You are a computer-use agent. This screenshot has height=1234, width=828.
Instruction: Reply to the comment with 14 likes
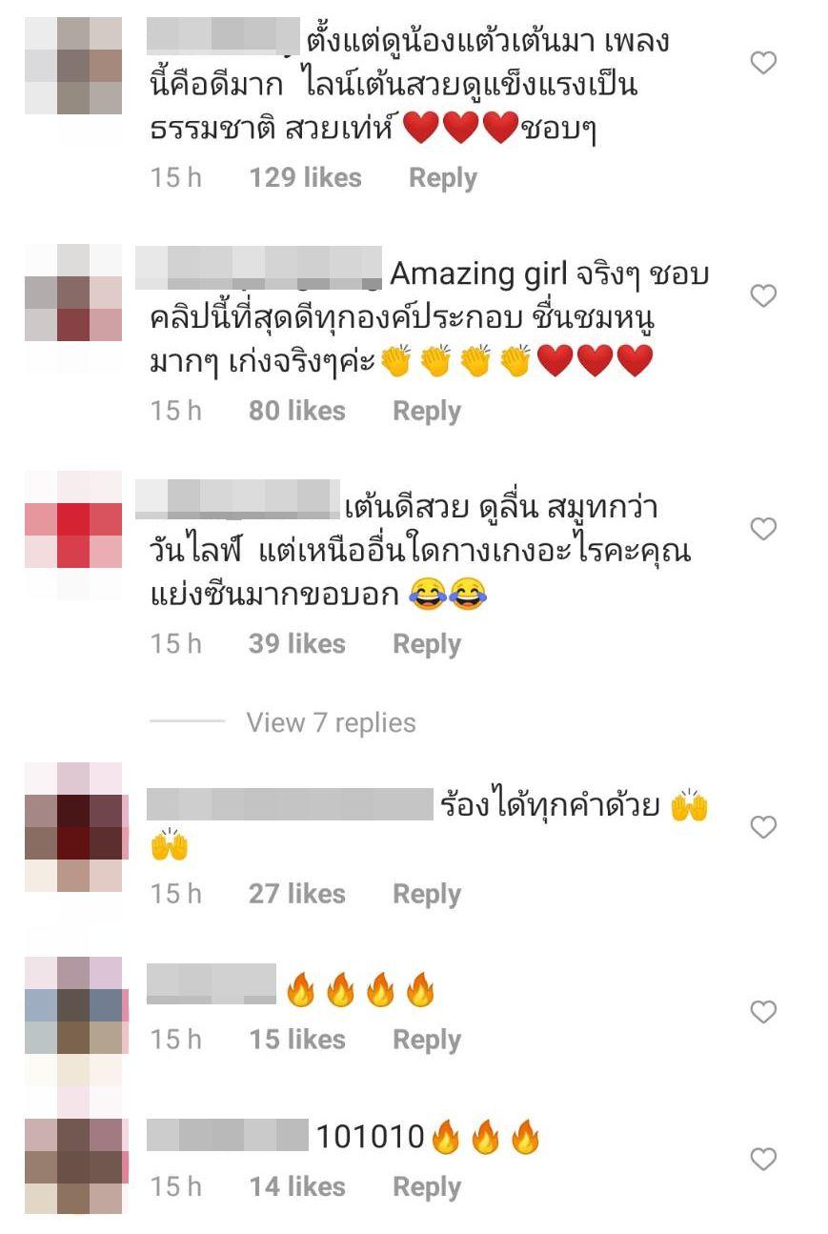pyautogui.click(x=427, y=1187)
